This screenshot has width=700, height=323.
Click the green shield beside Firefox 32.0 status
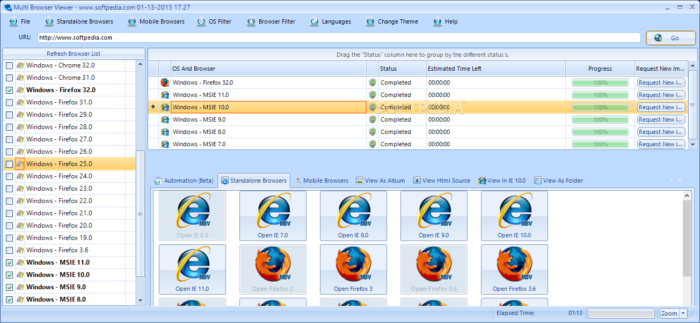coord(373,82)
